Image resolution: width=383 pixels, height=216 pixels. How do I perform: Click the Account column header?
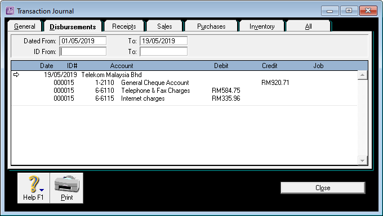[122, 66]
